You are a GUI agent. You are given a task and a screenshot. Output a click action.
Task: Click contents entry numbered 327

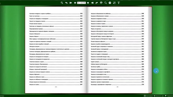coord(56,31)
